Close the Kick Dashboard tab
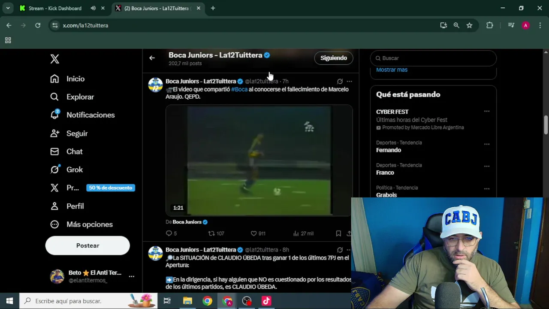The width and height of the screenshot is (549, 309). click(x=103, y=8)
